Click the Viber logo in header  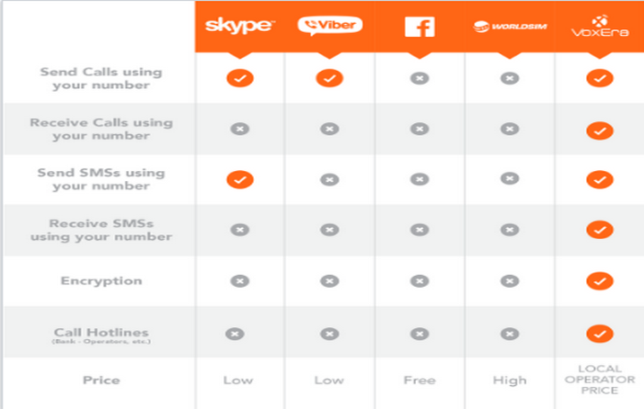pyautogui.click(x=329, y=26)
